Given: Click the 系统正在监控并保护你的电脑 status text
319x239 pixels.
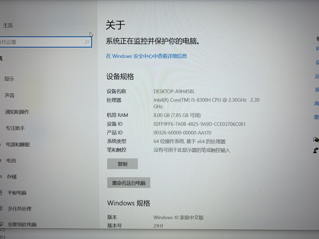Looking at the screenshot, I should [153, 41].
